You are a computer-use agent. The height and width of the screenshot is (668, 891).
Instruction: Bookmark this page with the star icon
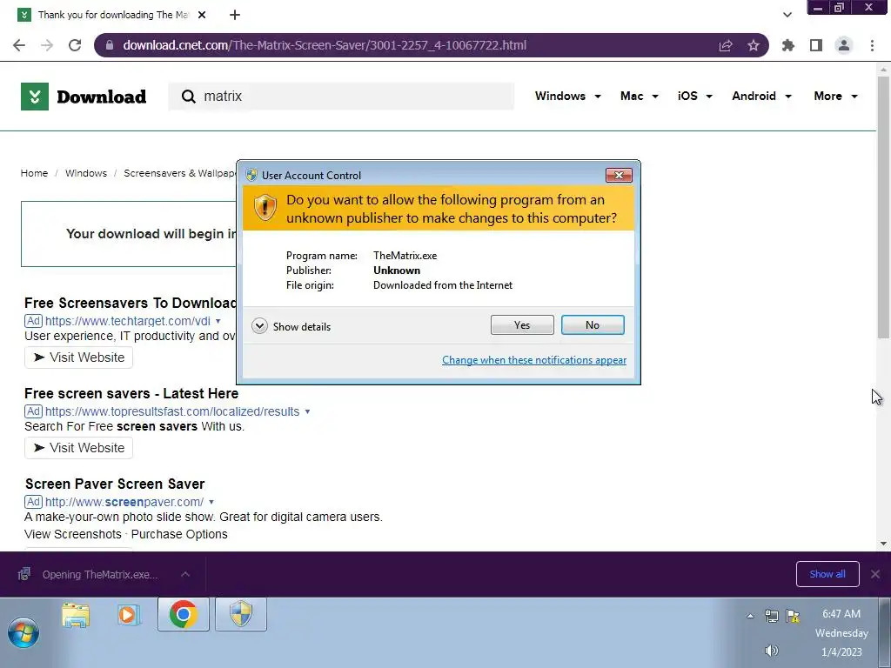pyautogui.click(x=754, y=45)
